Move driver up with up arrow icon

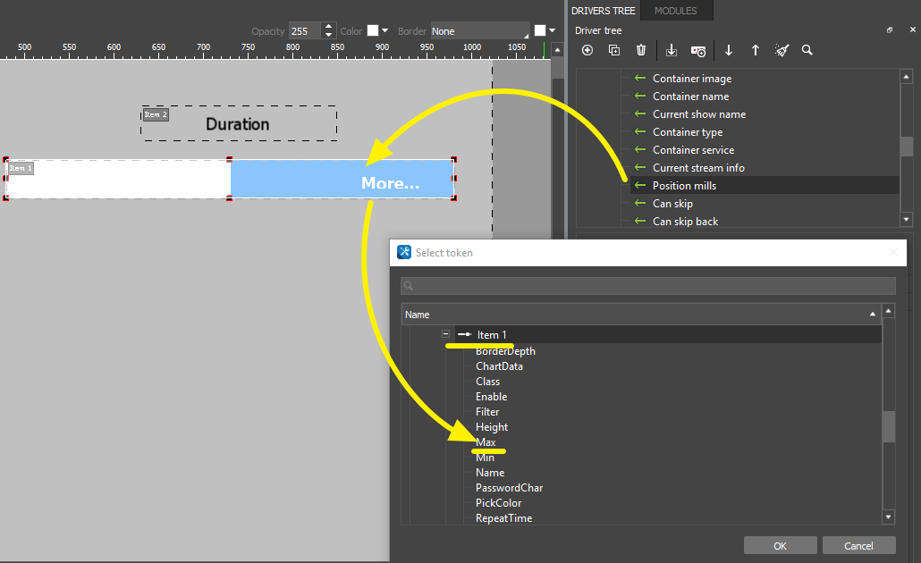coord(755,51)
